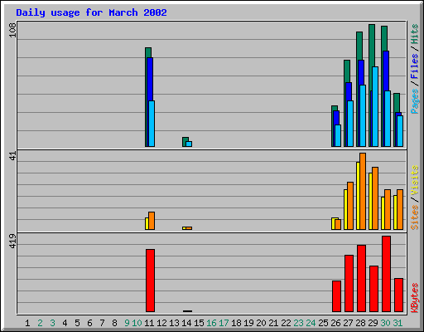The height and width of the screenshot is (332, 424).
Task: Click the vertical red 'KBytes' legend
Action: tap(414, 298)
